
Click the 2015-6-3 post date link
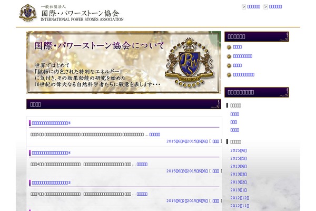point(176,171)
